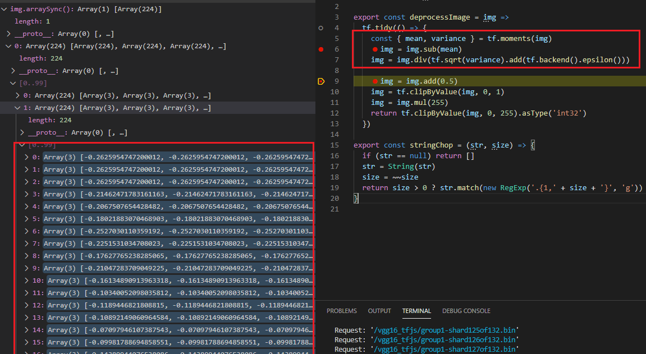Expand the '3: Array(3)' row starting -0.2146
This screenshot has height=354, width=646.
click(27, 194)
